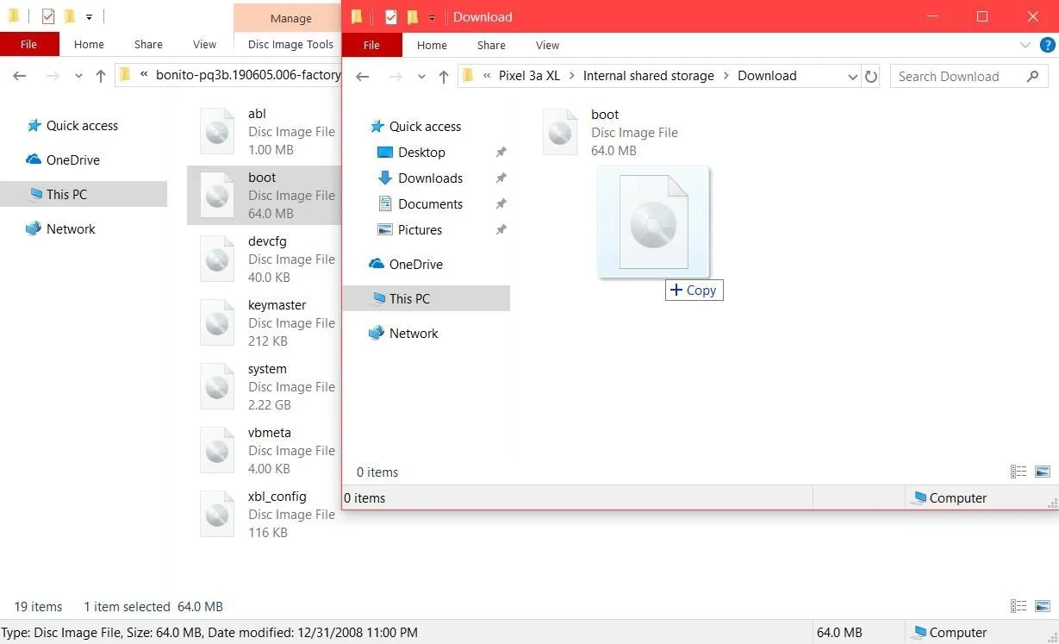Viewport: 1059px width, 644px height.
Task: Click the xbl_config disc image icon
Action: [217, 514]
